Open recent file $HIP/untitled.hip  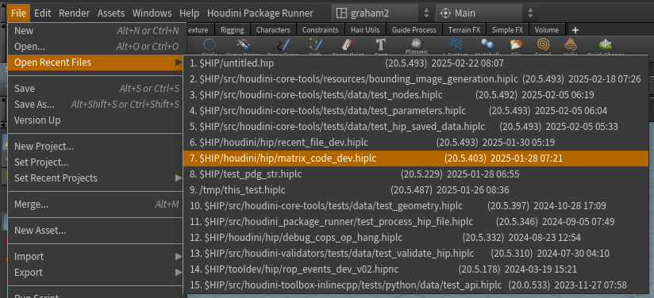point(416,63)
